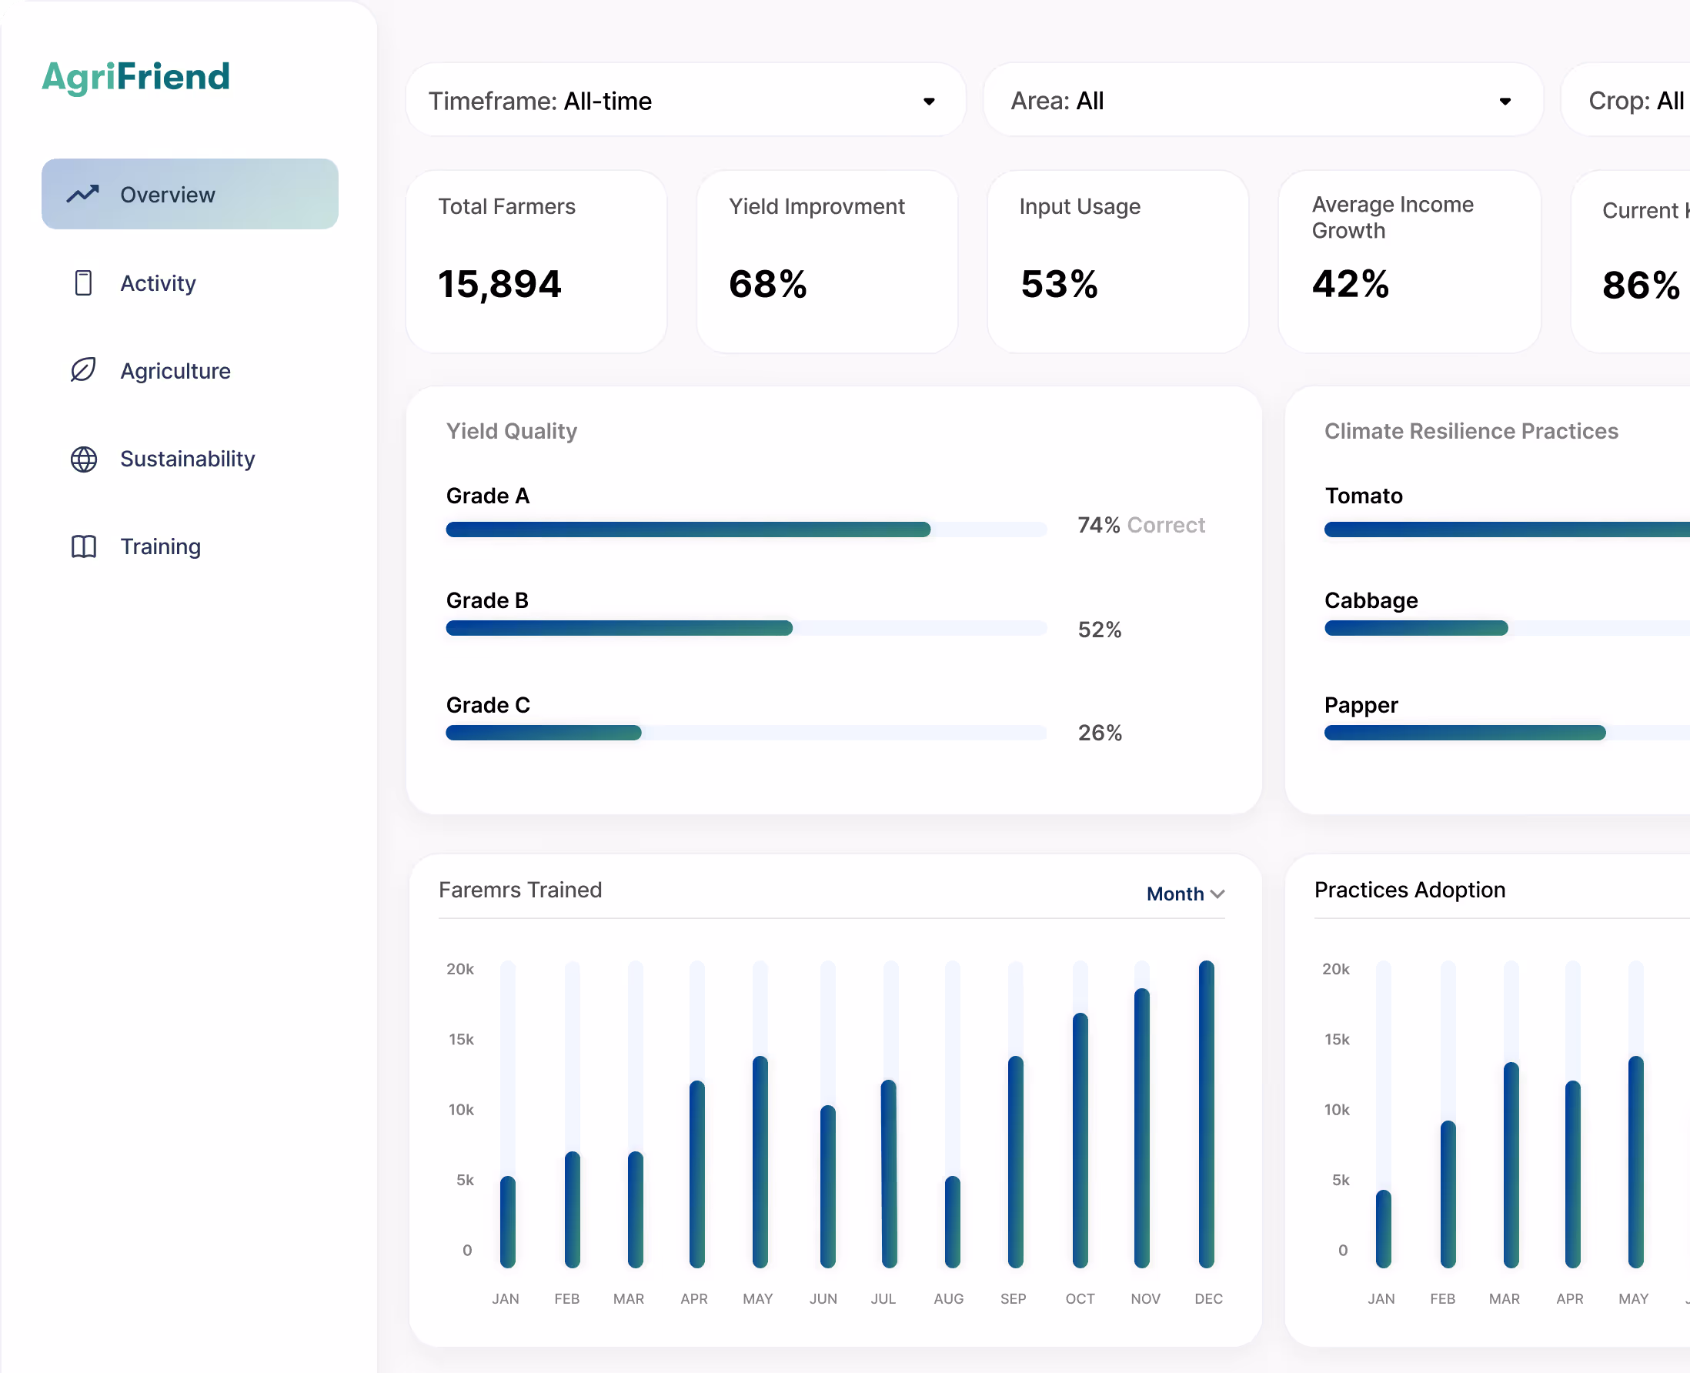The height and width of the screenshot is (1373, 1690).
Task: Select the 86% stat card
Action: (1631, 262)
